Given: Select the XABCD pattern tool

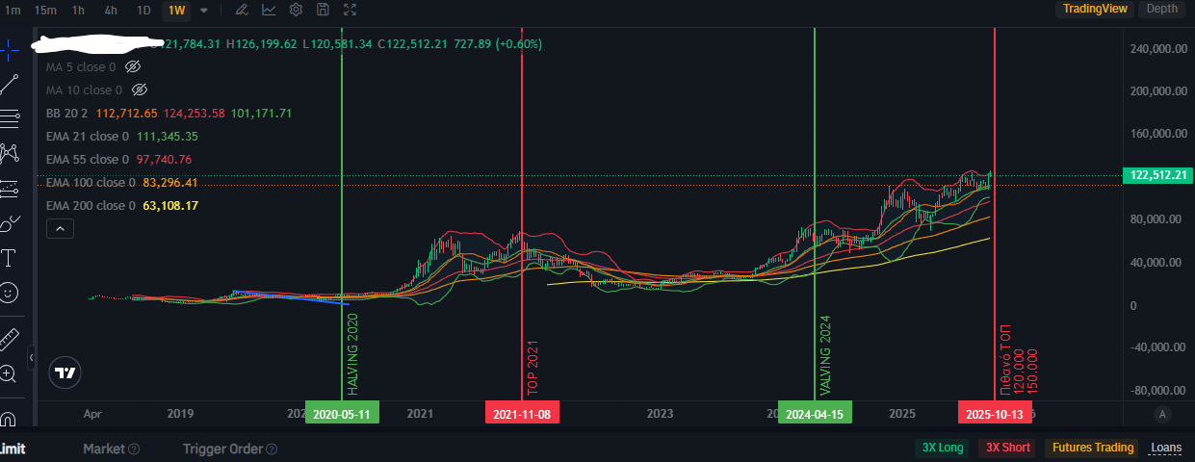Looking at the screenshot, I should pyautogui.click(x=9, y=152).
